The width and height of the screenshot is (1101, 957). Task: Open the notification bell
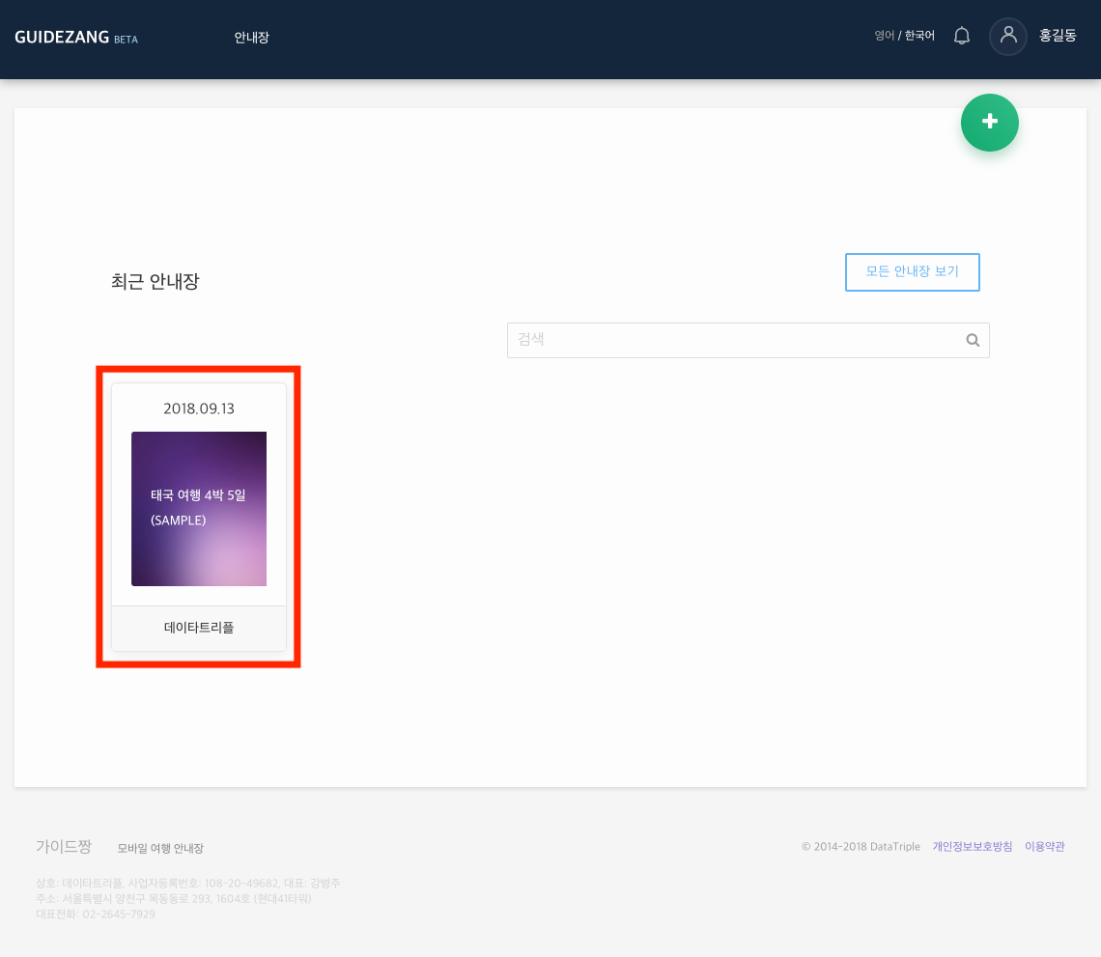pos(962,36)
